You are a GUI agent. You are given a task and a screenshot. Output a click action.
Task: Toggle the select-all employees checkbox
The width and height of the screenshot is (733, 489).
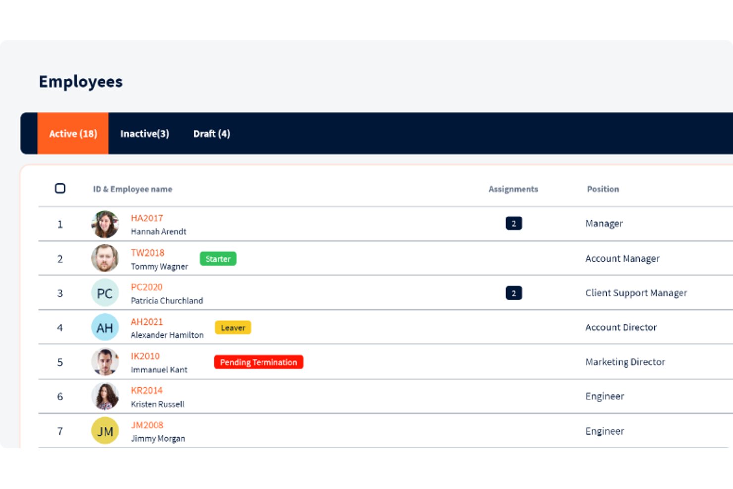coord(60,188)
